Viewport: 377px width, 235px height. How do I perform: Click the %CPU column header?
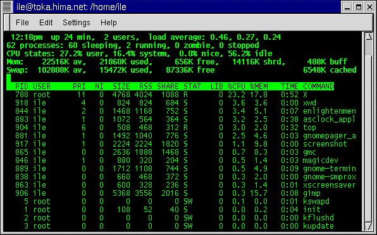(x=237, y=87)
